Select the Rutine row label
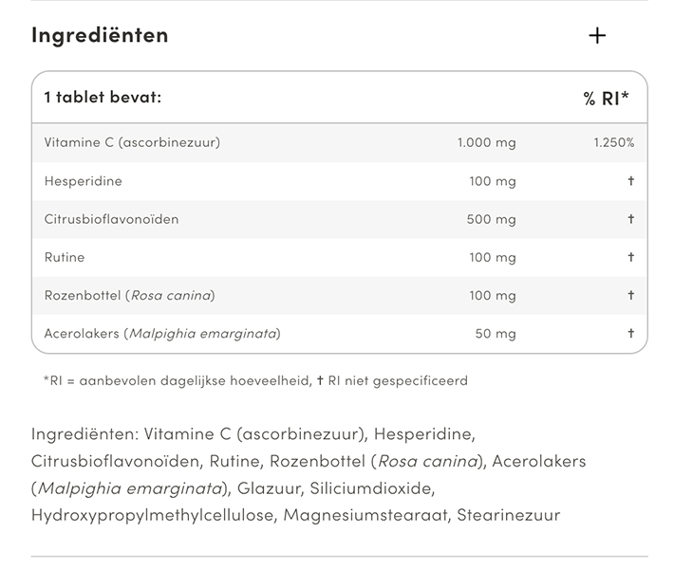This screenshot has width=674, height=569. click(65, 257)
